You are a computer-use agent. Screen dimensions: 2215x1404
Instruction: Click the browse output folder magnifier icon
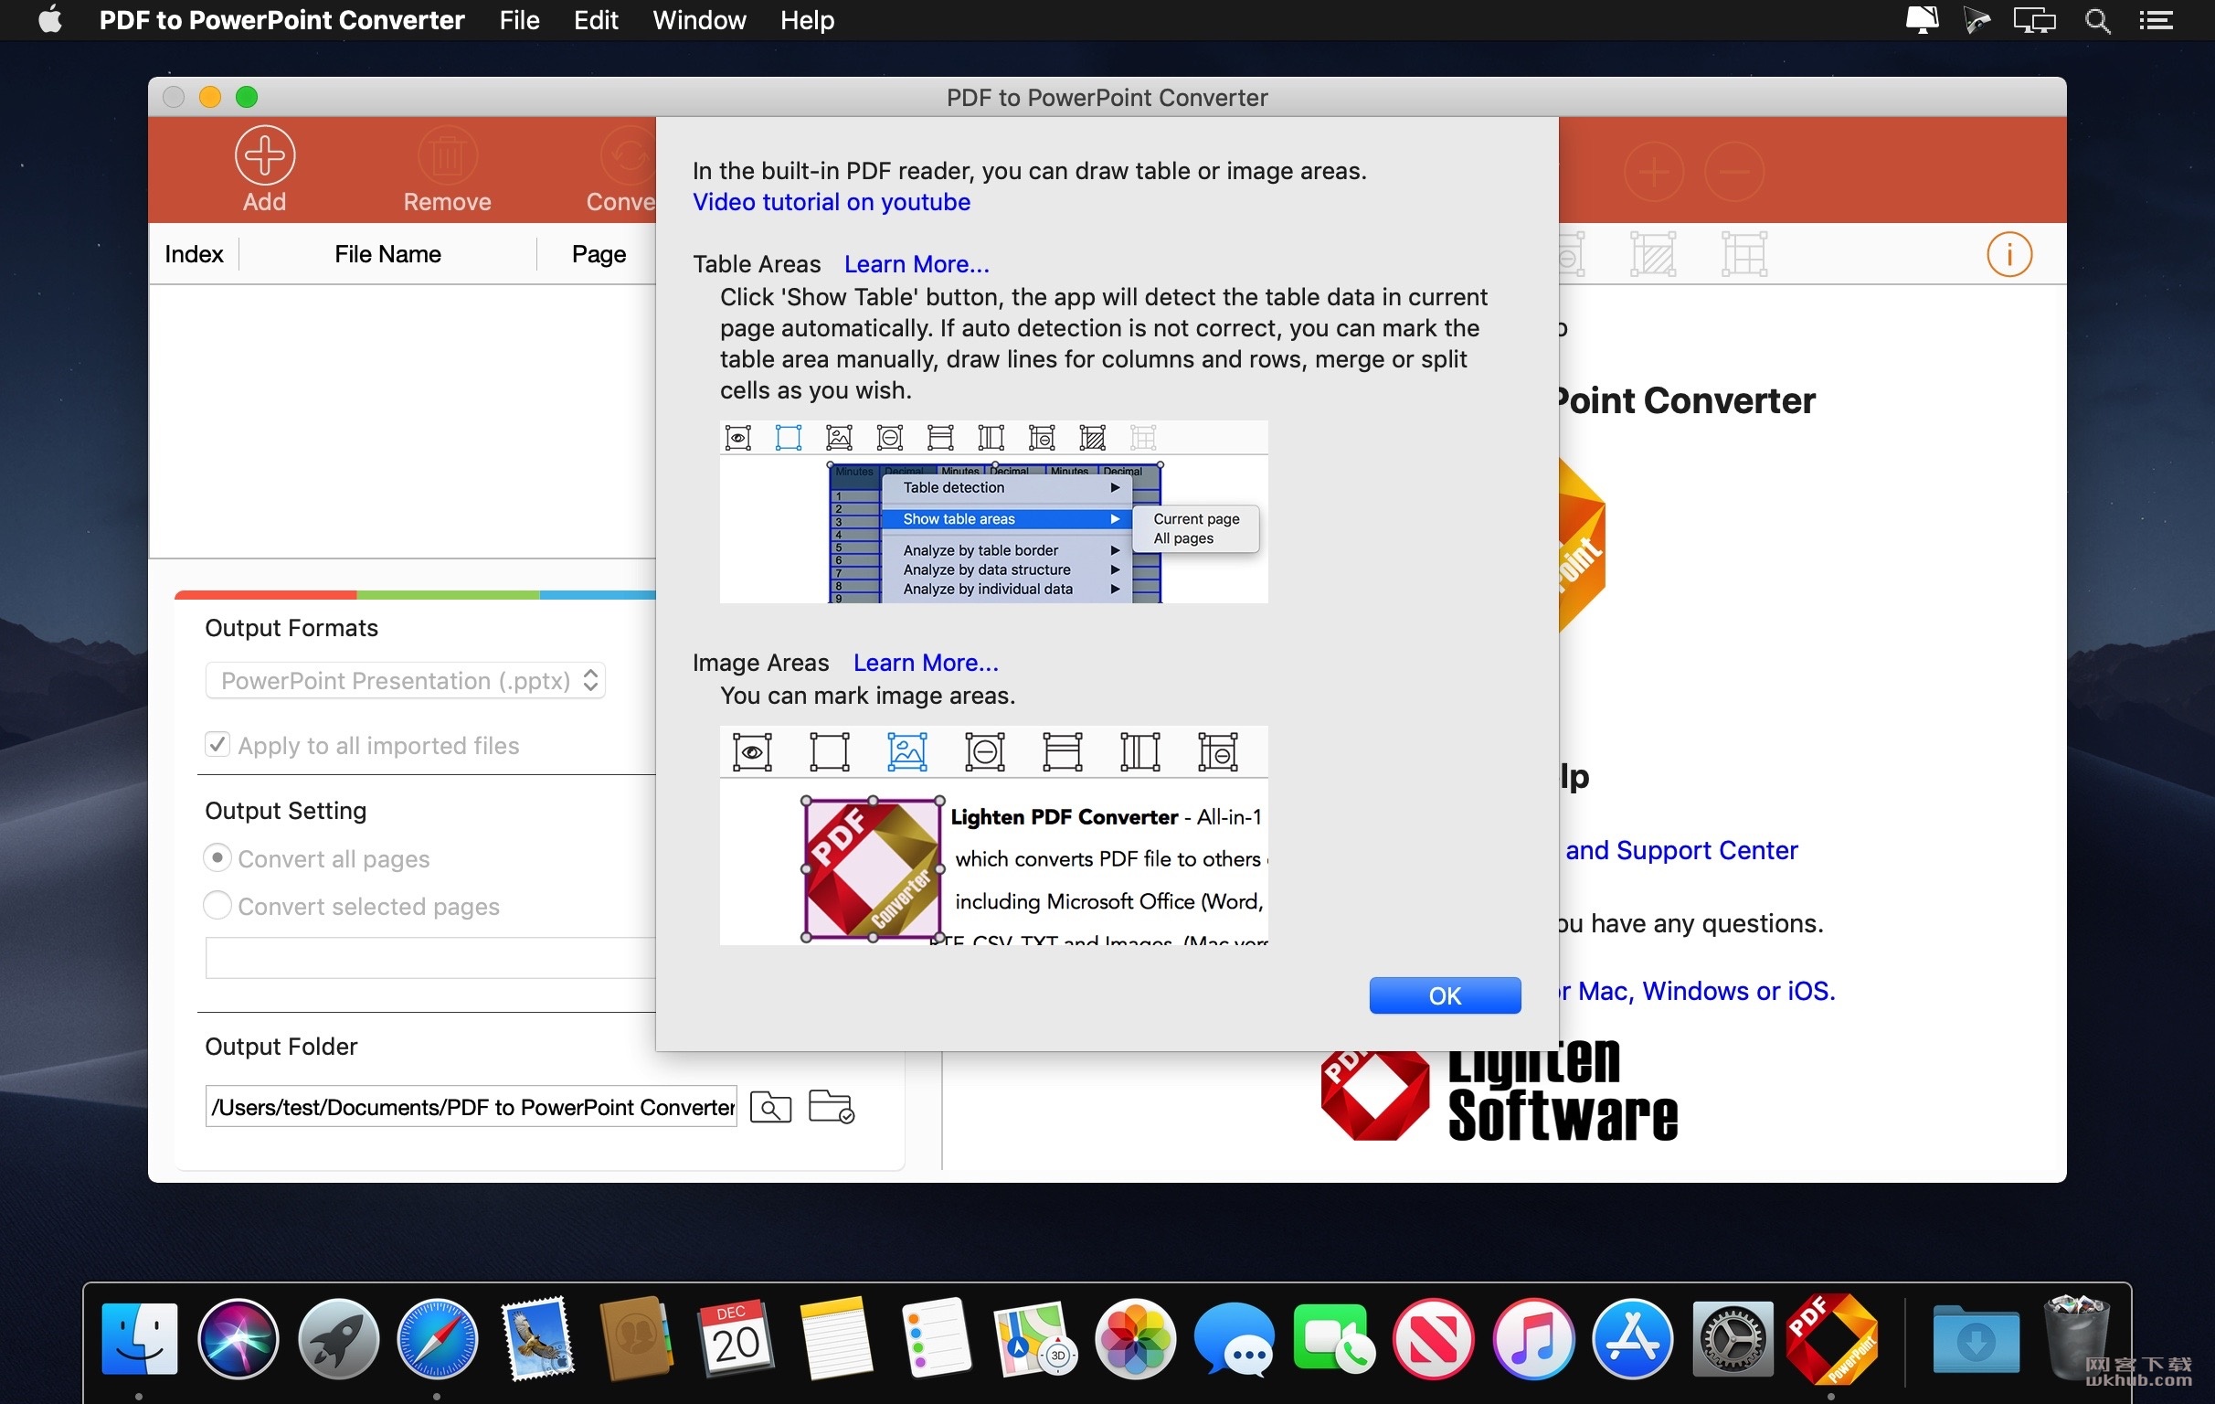click(770, 1107)
